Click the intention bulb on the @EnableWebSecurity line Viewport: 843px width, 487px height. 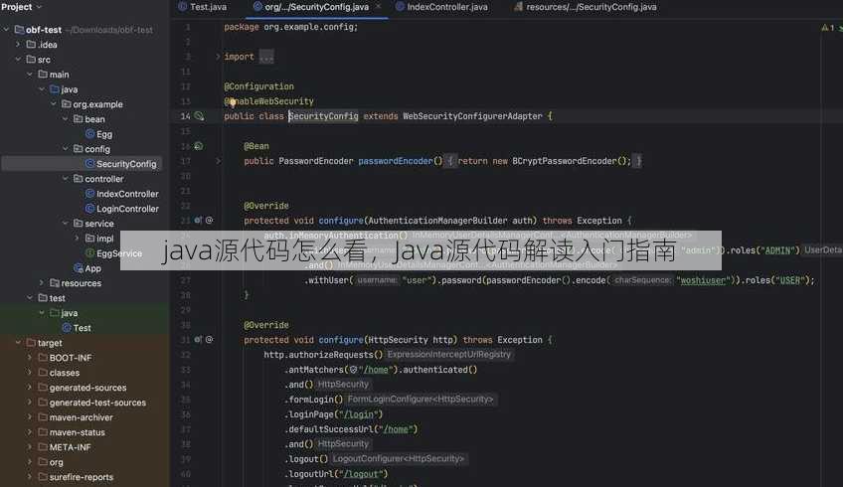(233, 102)
